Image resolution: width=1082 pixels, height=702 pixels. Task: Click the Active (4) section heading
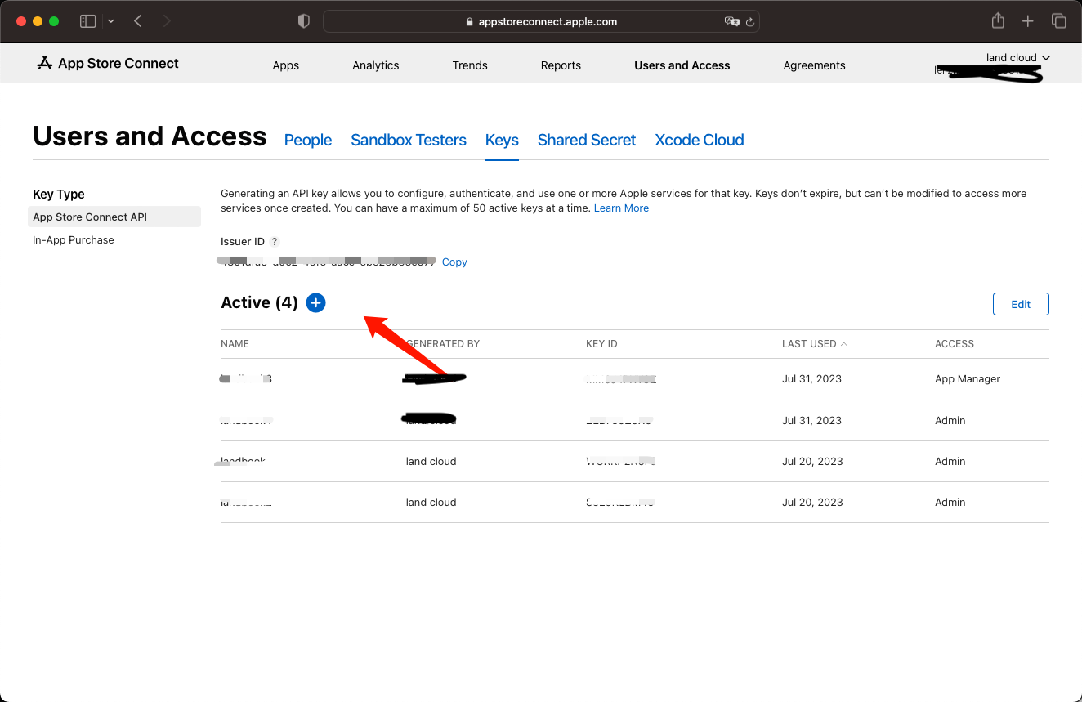pos(259,303)
